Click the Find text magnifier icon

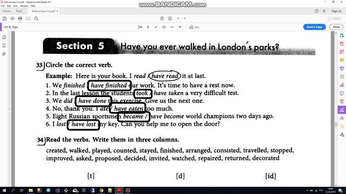(36, 19)
